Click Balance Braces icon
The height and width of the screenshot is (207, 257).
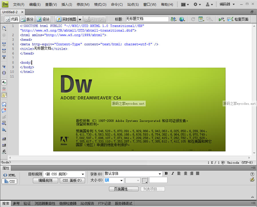click(x=4, y=73)
